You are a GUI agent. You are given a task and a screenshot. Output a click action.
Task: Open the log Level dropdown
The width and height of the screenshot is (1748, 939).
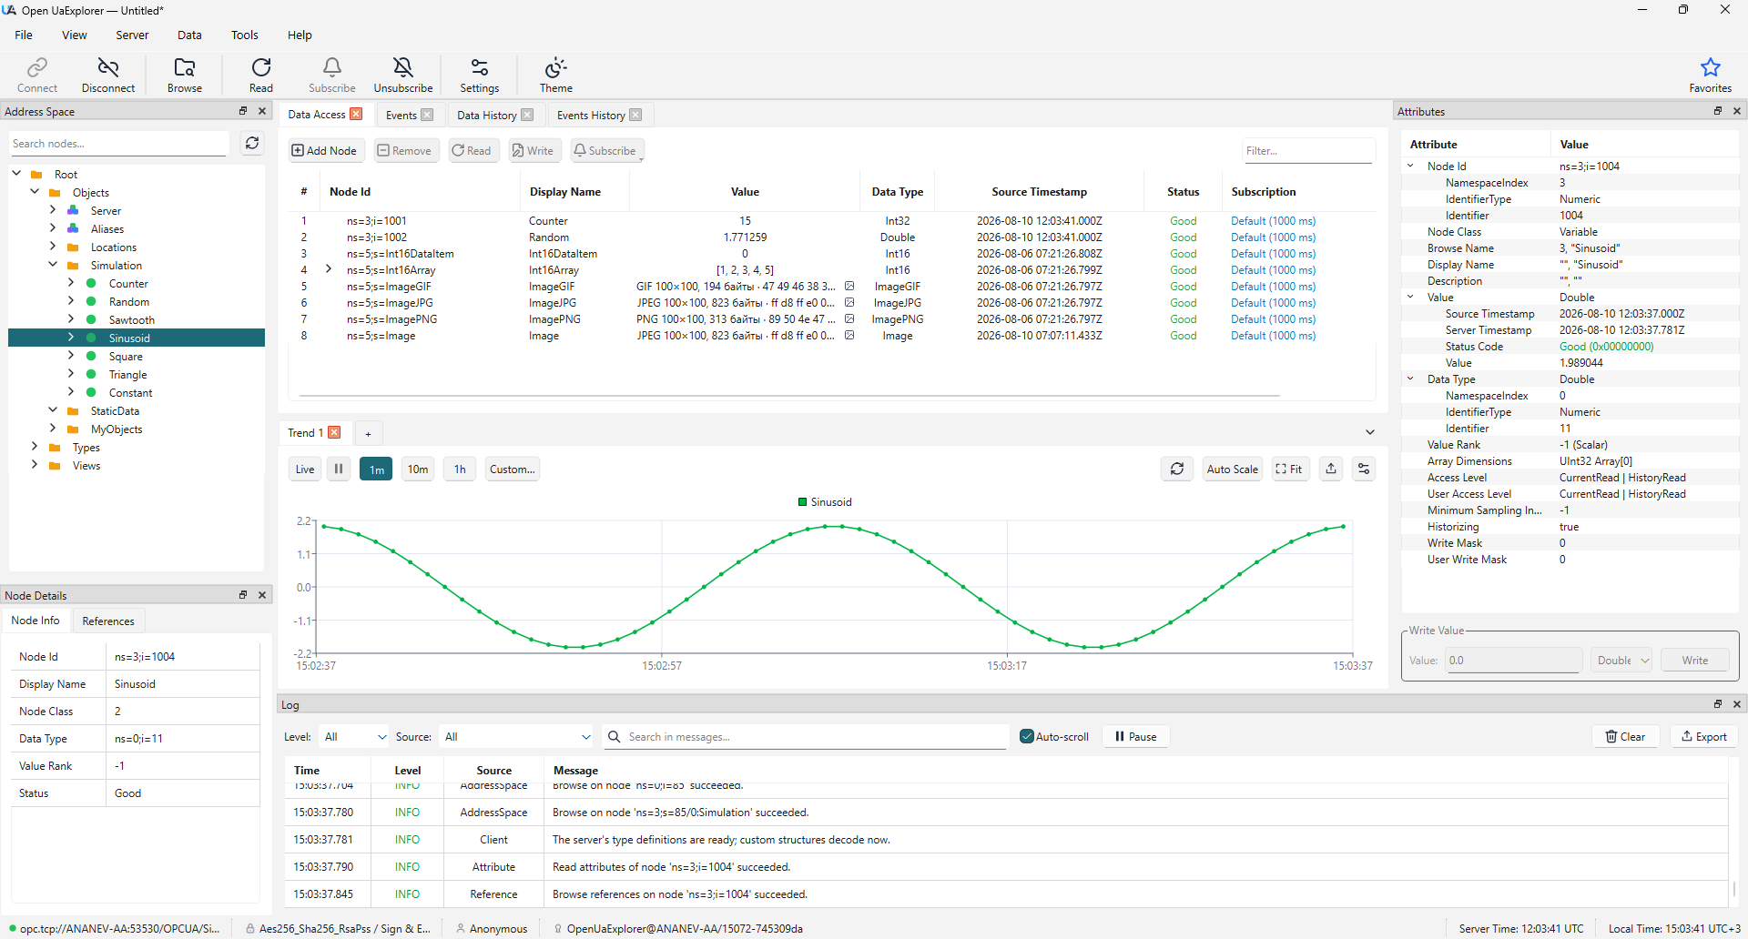[354, 737]
